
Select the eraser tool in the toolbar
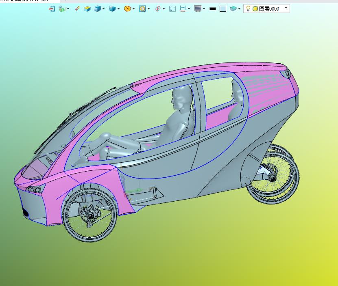click(x=77, y=9)
